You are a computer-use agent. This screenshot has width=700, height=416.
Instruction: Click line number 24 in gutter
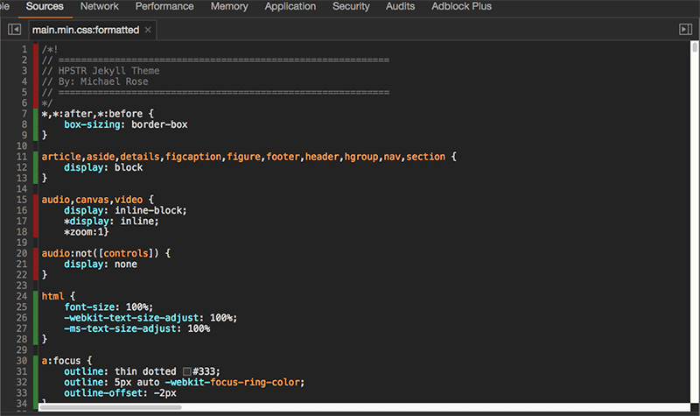tap(22, 296)
